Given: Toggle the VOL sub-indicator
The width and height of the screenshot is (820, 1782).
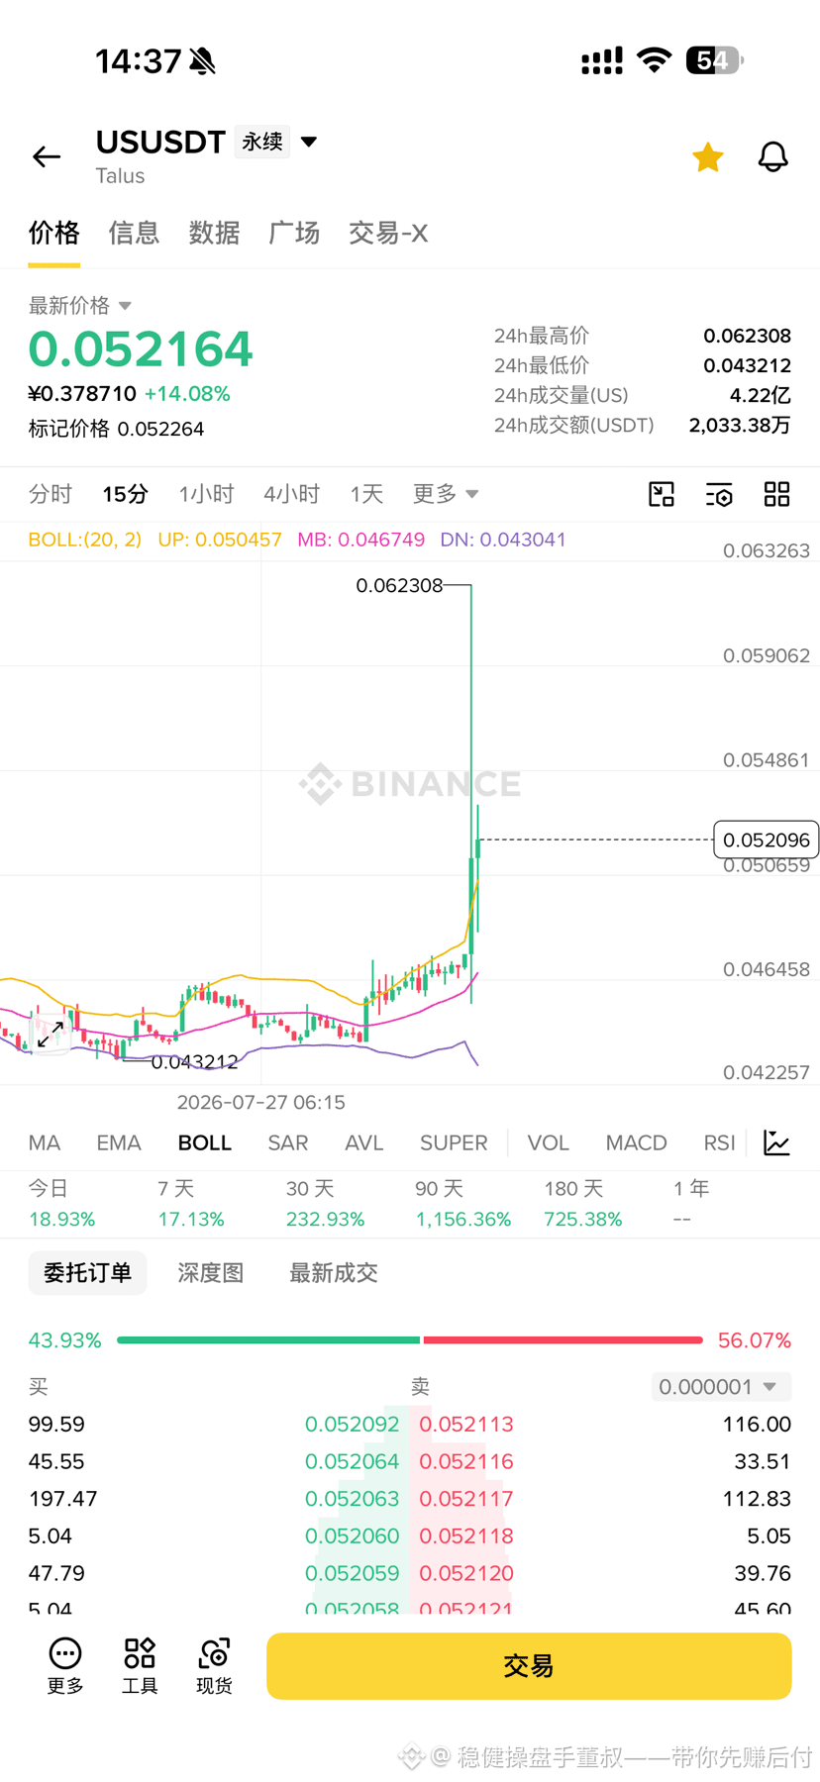Looking at the screenshot, I should [x=549, y=1142].
